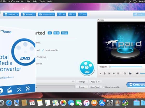Viewport: 145px width, 108px height.
Task: Open System Preferences from the dock
Action: coord(110,103)
